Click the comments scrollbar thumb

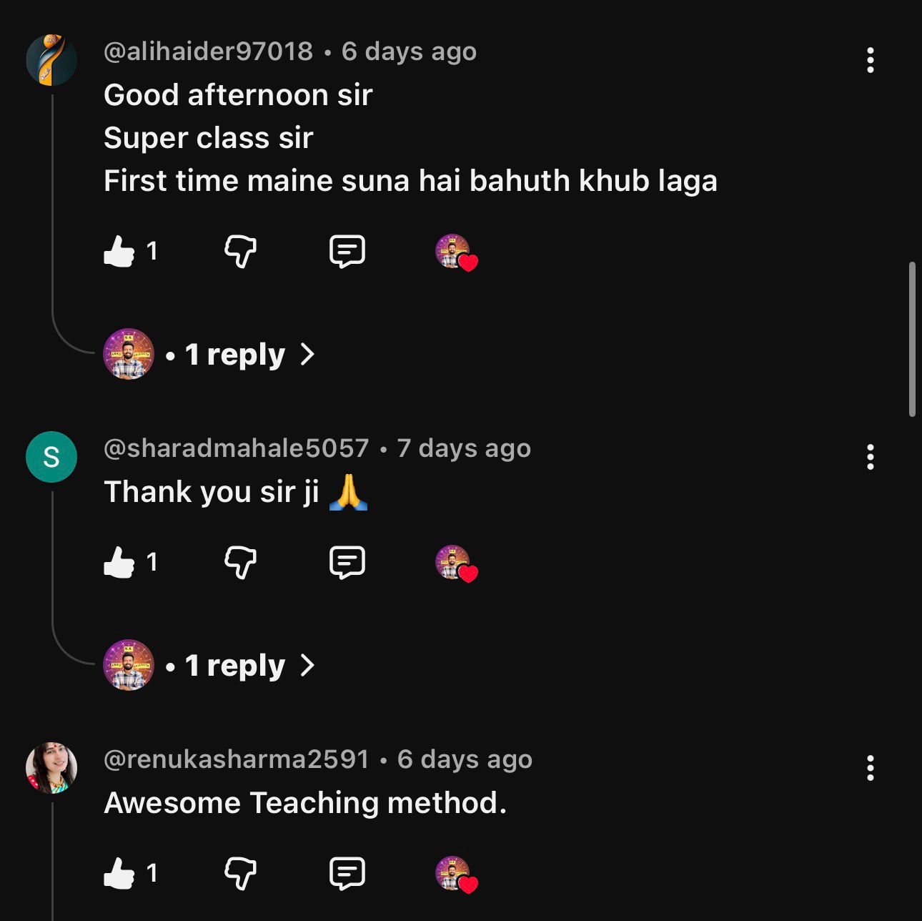pos(912,339)
